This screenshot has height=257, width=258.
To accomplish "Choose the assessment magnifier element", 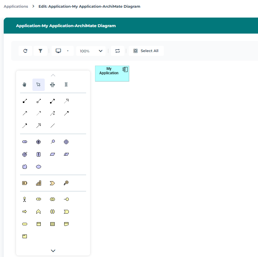I will pyautogui.click(x=52, y=142).
